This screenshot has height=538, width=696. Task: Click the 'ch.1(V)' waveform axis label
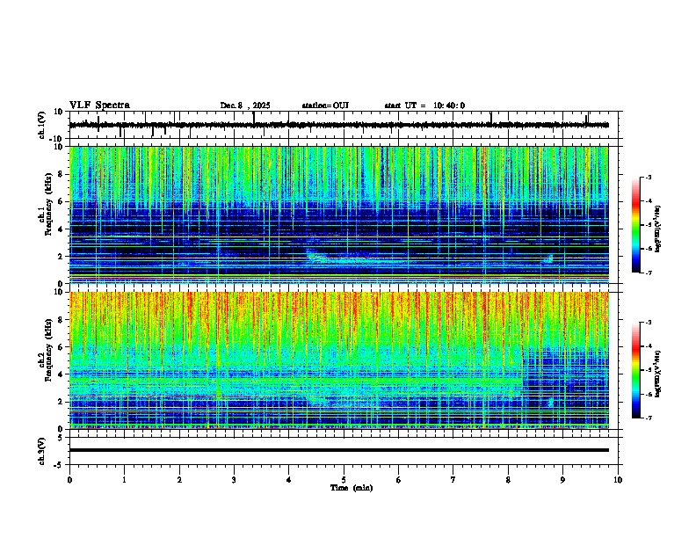[x=42, y=125]
